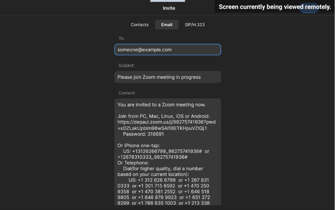Click the +13126266799 one-tap number
The image size is (335, 210).
point(149,151)
